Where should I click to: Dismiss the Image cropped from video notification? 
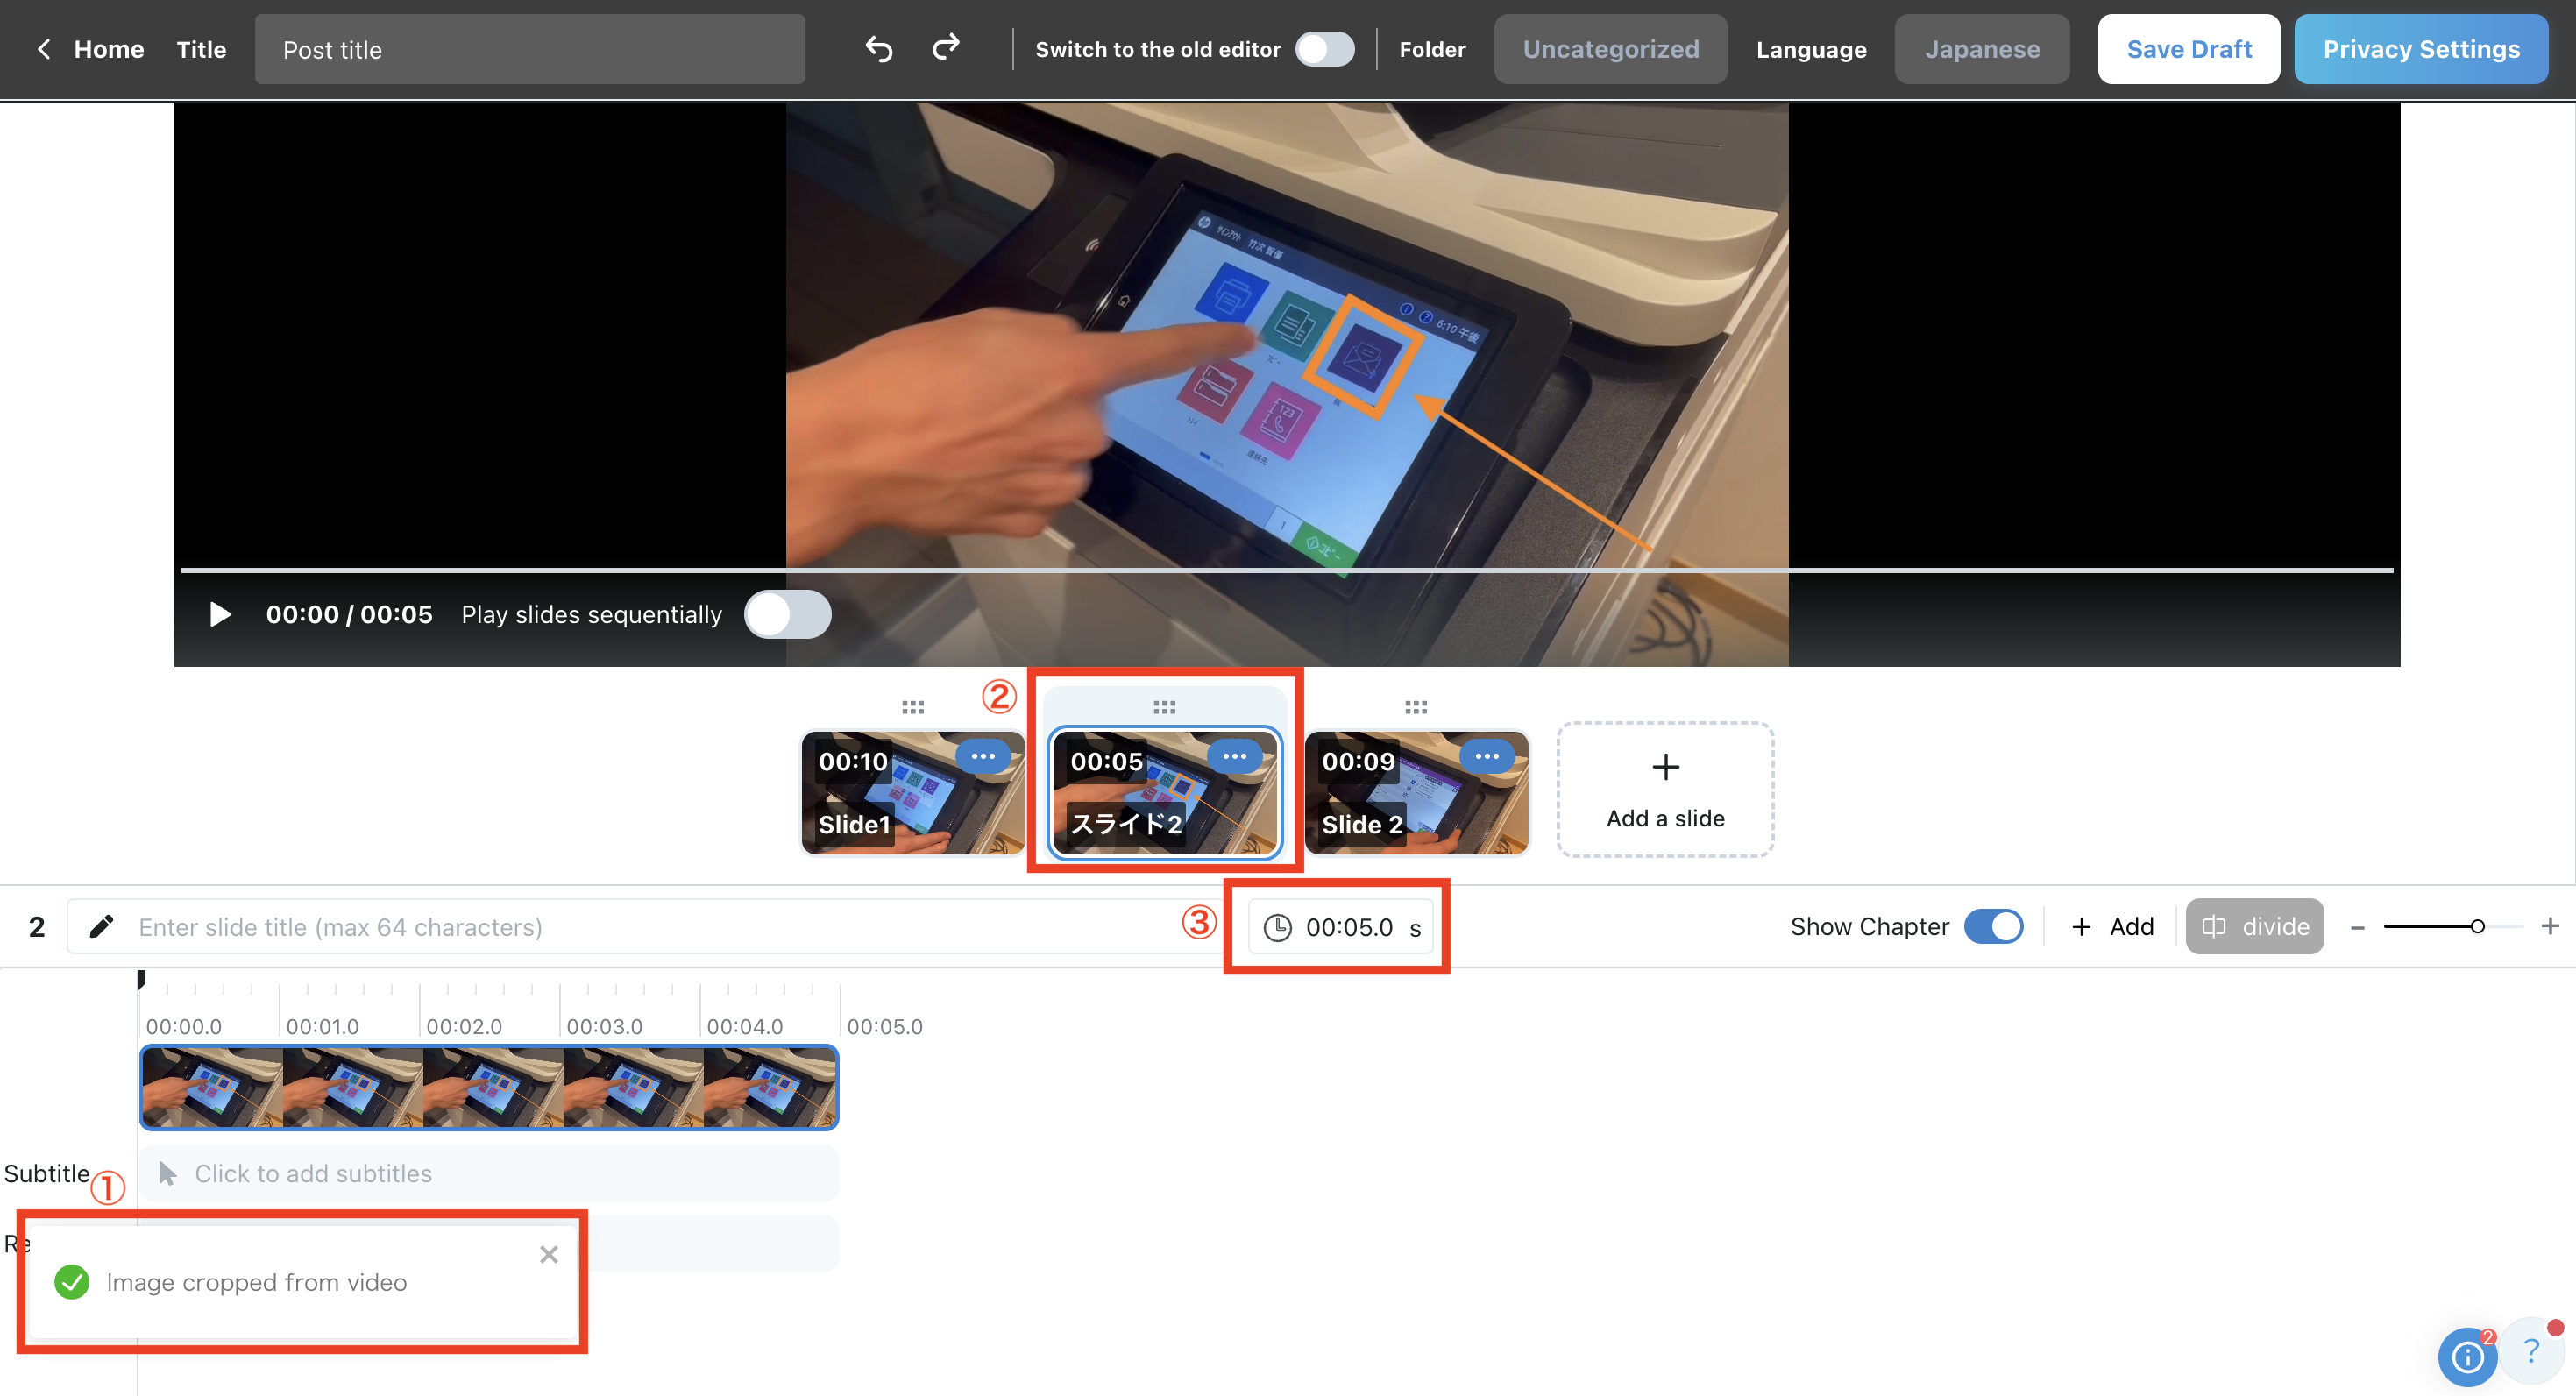click(x=548, y=1254)
